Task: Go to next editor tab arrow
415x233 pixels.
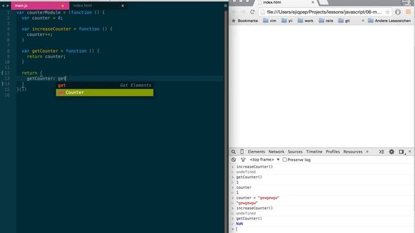Action: pyautogui.click(x=8, y=6)
